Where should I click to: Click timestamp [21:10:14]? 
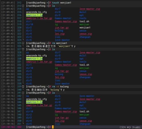click(8, 90)
